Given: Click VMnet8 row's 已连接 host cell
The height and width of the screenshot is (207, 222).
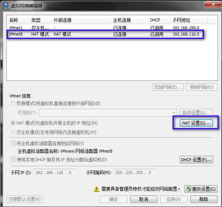Looking at the screenshot, I should point(120,34).
